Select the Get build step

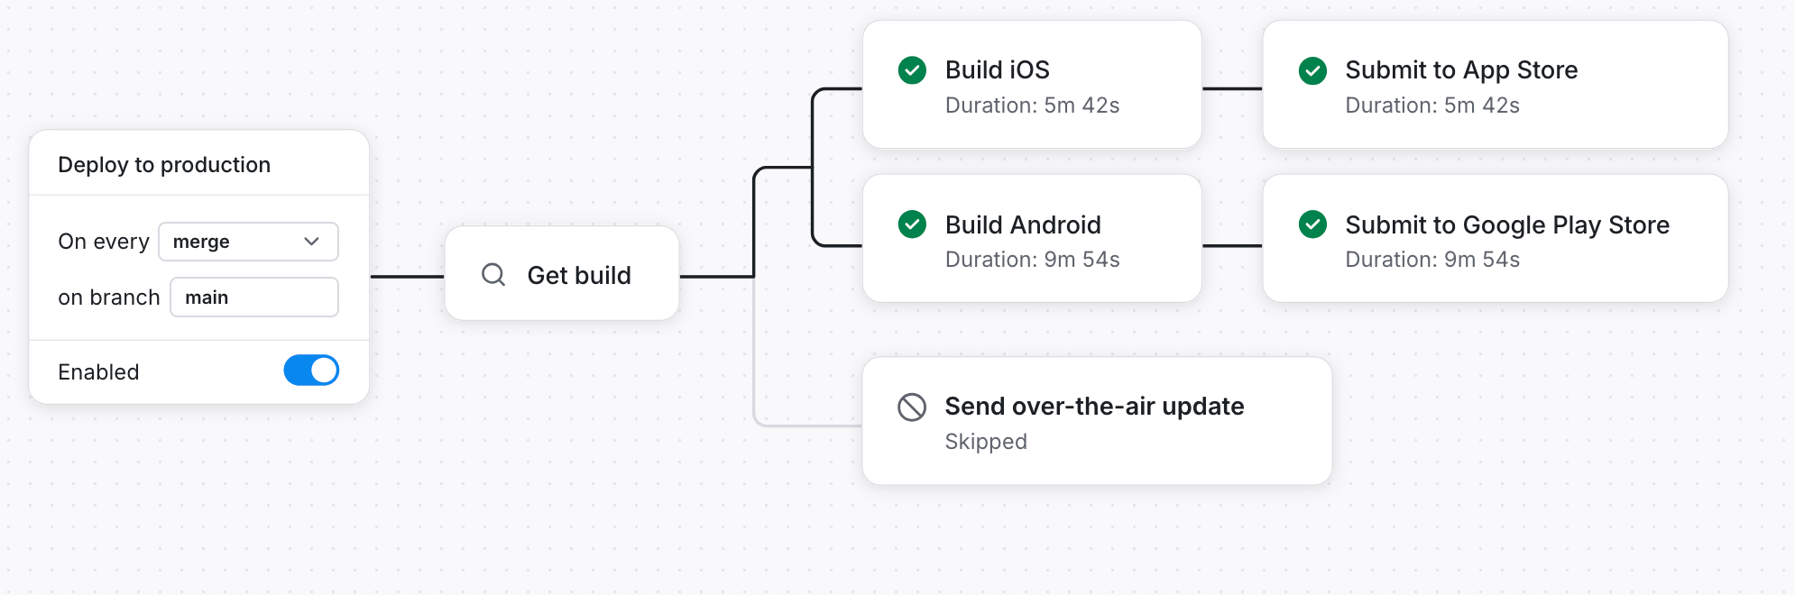click(x=578, y=275)
